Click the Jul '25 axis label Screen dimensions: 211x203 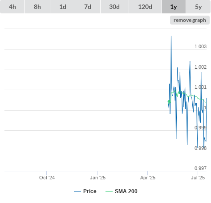(198, 178)
